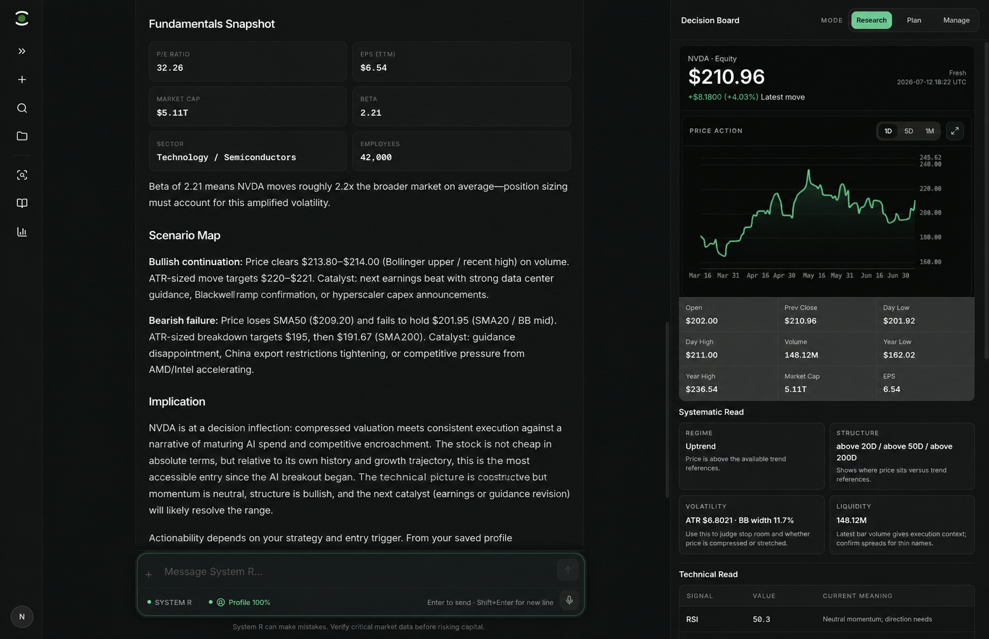Screen dimensions: 989x639
Task: Click the +$8.1800 (+4.03%) change text
Action: coord(723,97)
